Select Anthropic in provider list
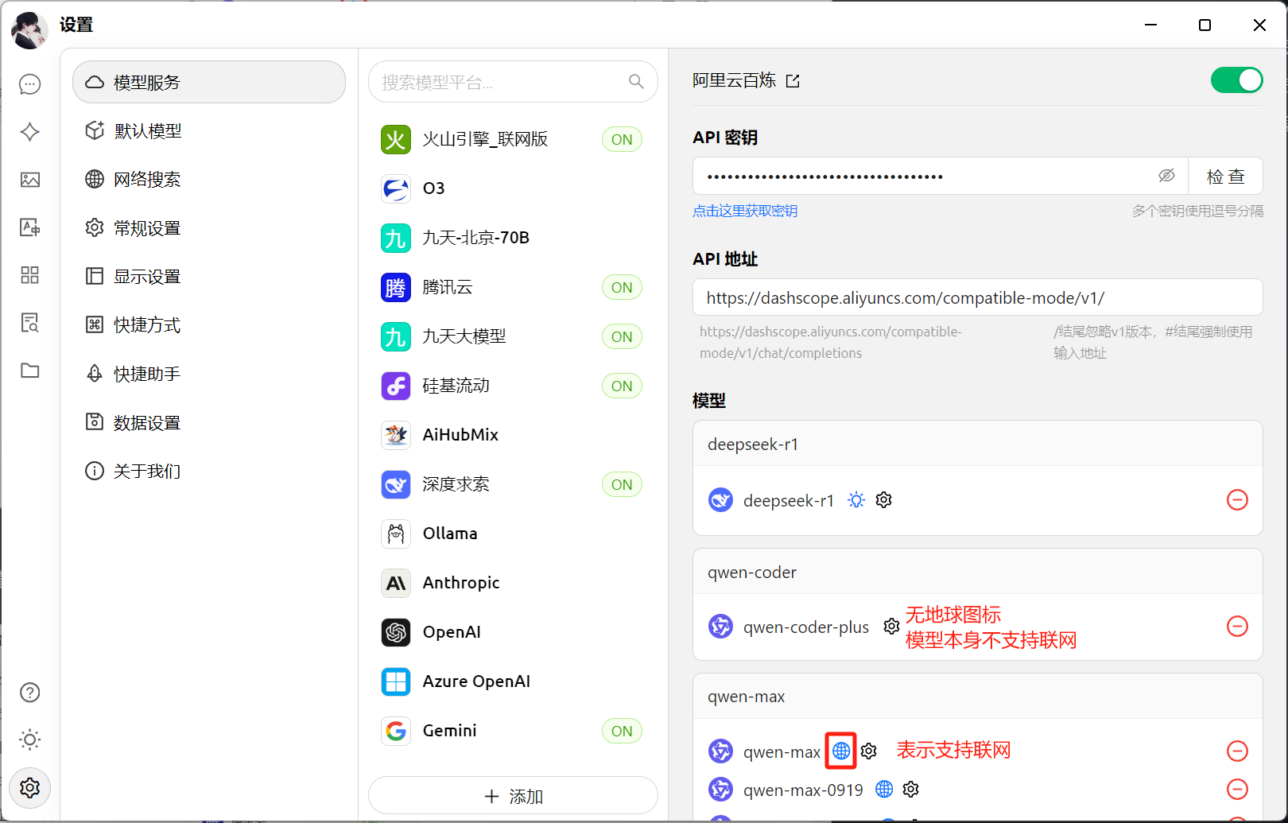 [x=461, y=583]
